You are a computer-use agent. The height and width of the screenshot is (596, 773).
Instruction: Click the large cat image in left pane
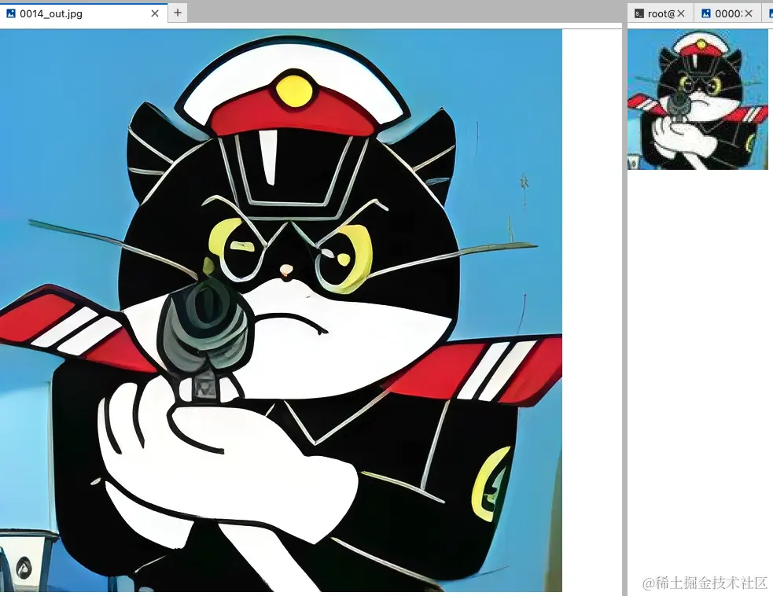click(x=281, y=311)
